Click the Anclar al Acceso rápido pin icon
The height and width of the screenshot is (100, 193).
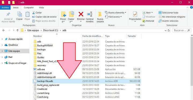click(x=8, y=15)
